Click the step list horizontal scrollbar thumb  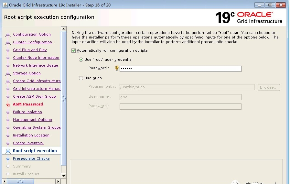[x=20, y=181]
